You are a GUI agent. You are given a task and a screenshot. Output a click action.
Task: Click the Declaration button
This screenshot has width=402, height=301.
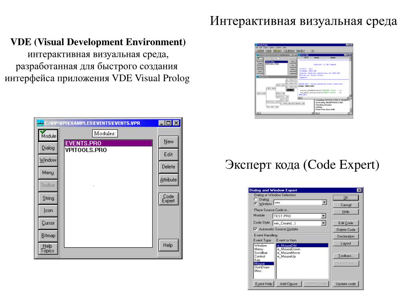pyautogui.click(x=345, y=236)
